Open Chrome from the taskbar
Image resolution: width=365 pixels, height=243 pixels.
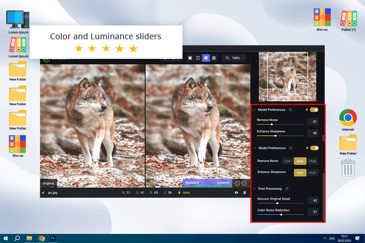(41, 238)
